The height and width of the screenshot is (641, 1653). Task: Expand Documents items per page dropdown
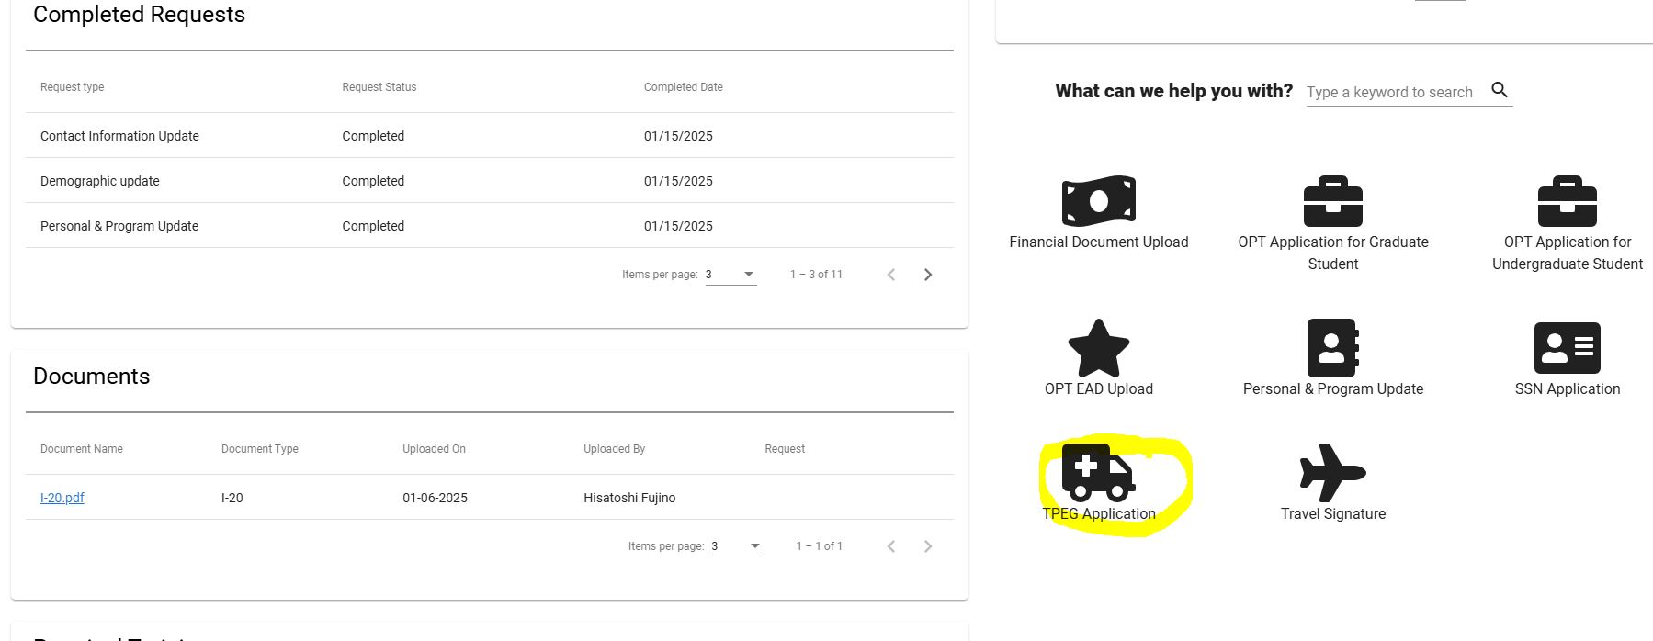[738, 546]
